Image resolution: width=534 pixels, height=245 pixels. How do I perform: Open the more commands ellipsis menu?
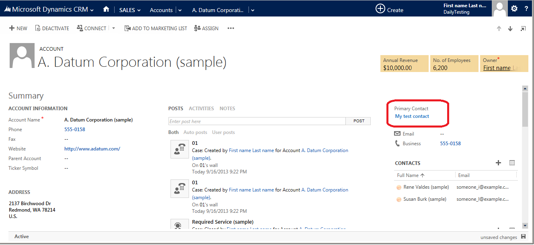click(x=231, y=28)
